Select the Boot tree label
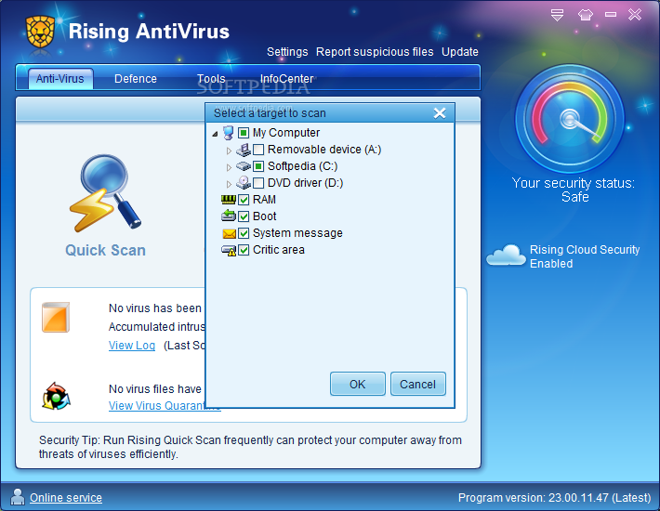Viewport: 660px width, 511px height. coord(264,216)
